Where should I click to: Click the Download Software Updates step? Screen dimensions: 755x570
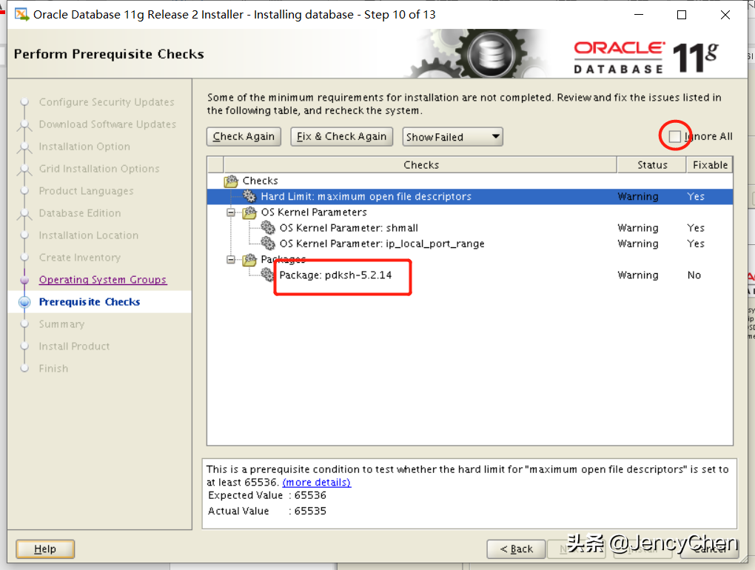pyautogui.click(x=107, y=124)
